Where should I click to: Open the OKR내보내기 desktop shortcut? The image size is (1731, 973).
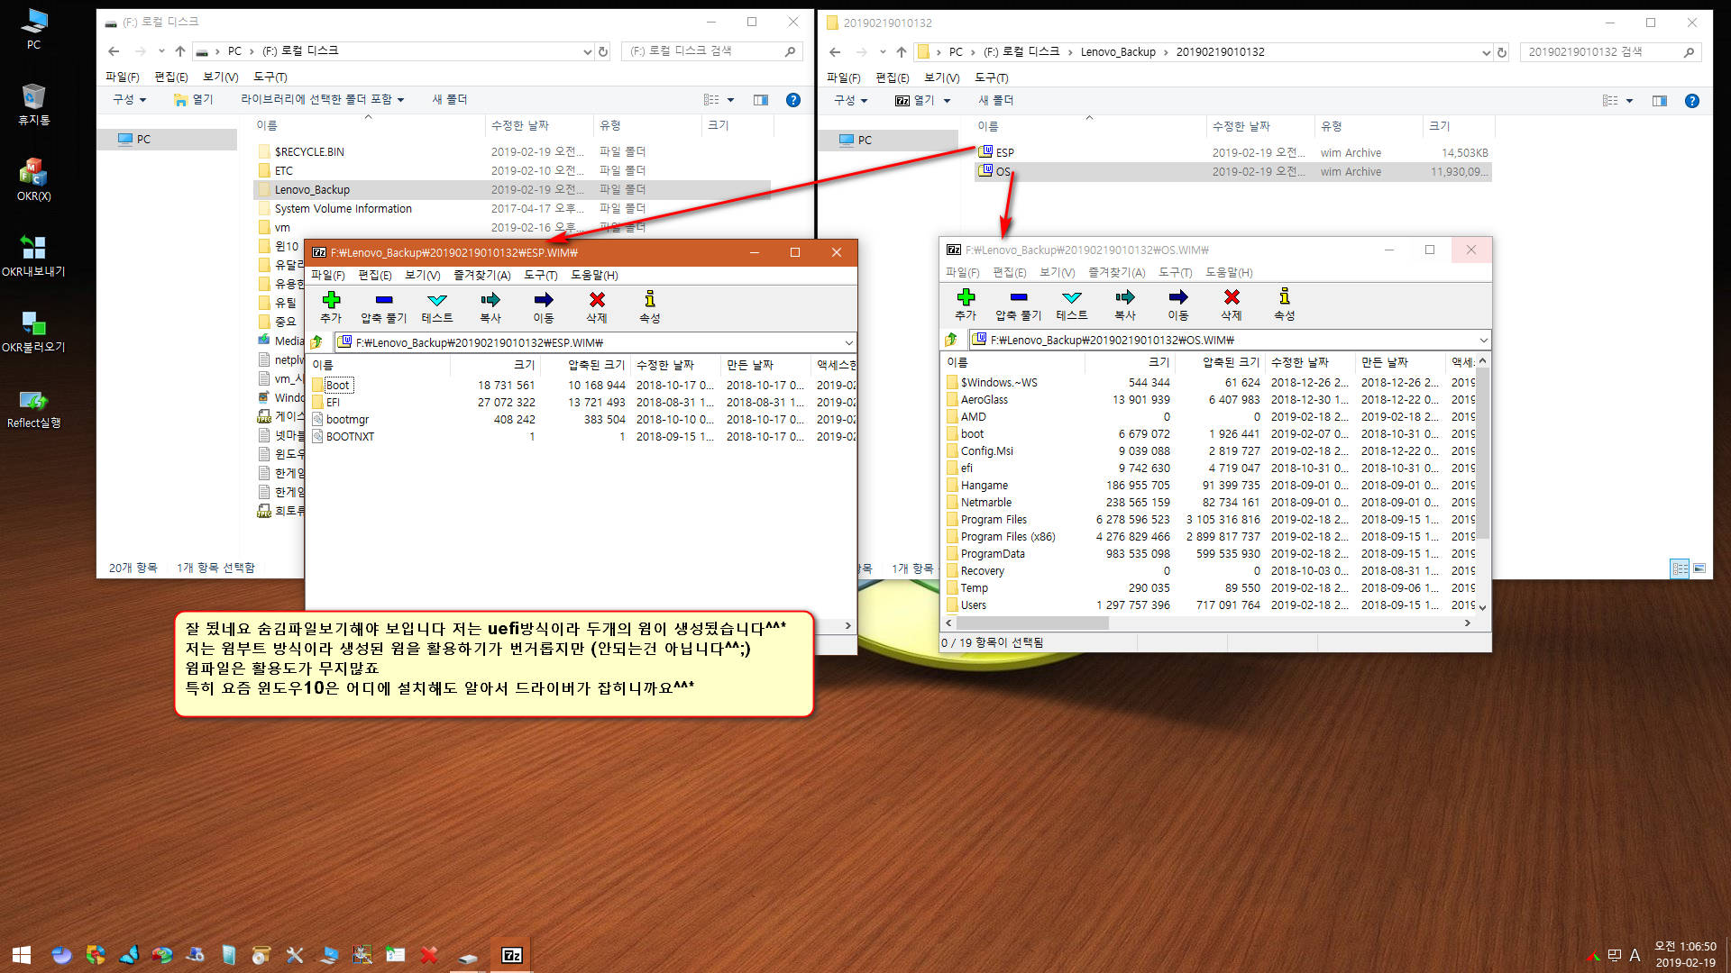pyautogui.click(x=33, y=256)
